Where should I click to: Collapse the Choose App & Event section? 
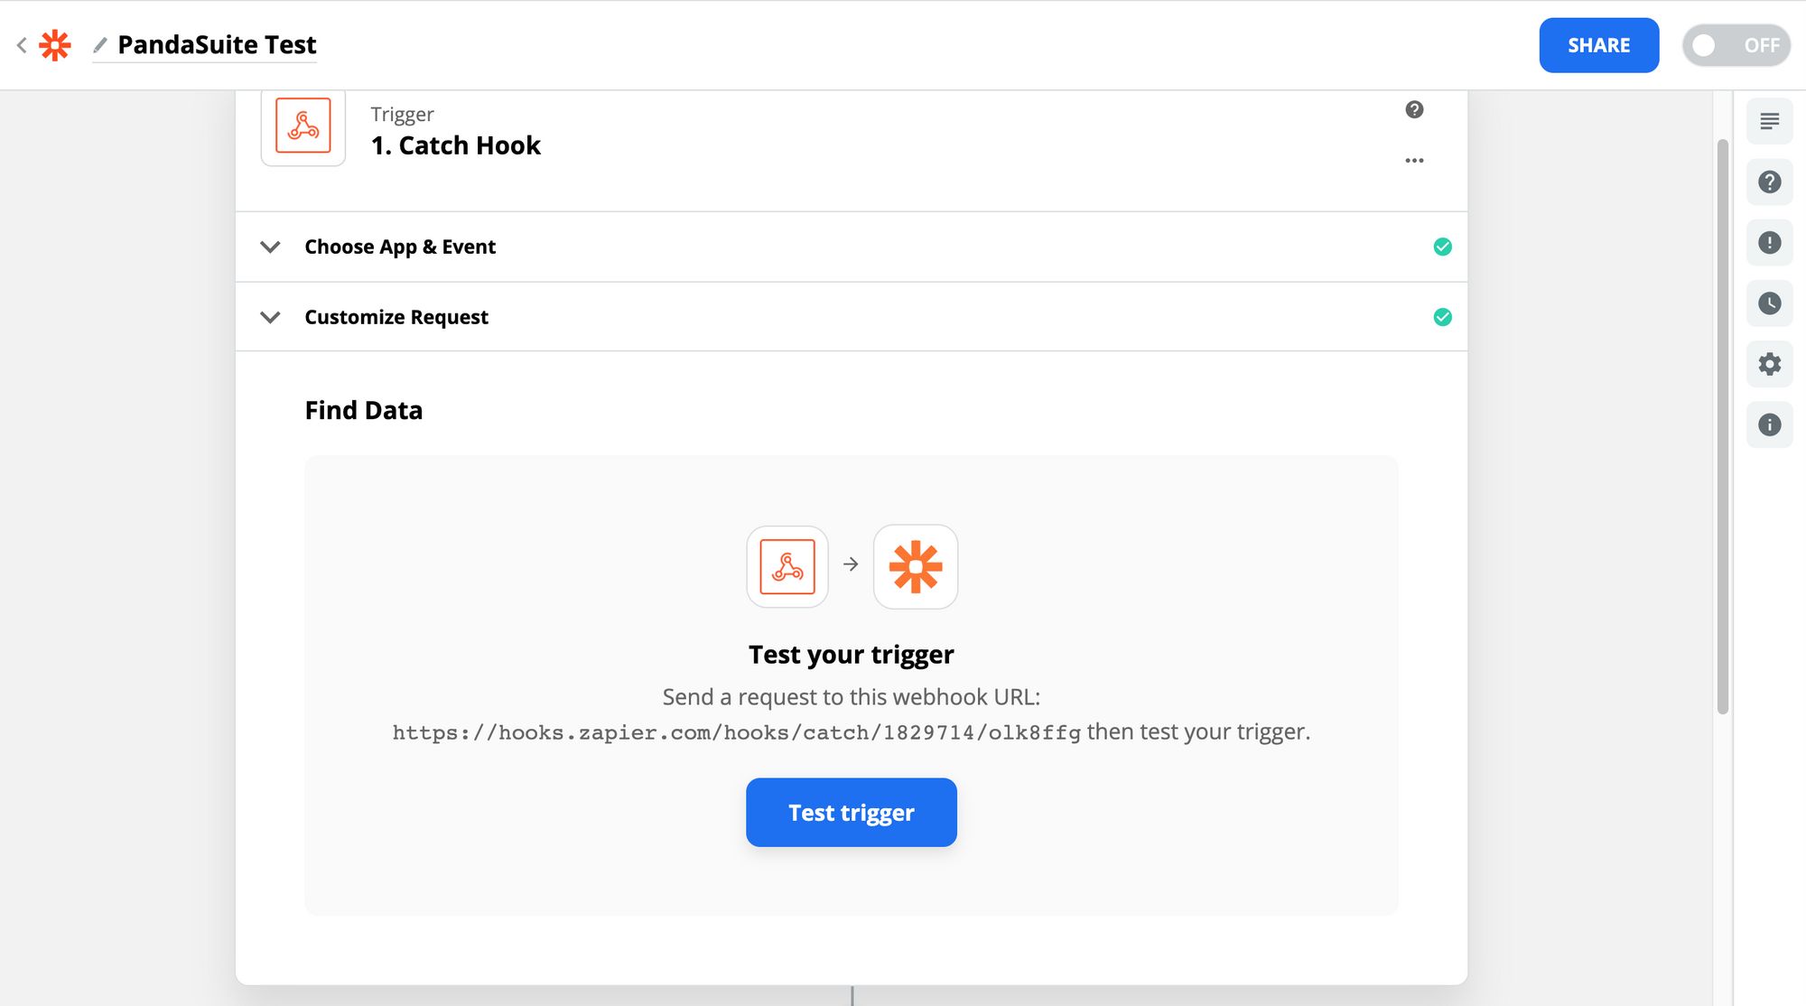coord(269,247)
